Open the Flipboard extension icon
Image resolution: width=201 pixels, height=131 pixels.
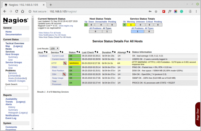tap(164, 12)
